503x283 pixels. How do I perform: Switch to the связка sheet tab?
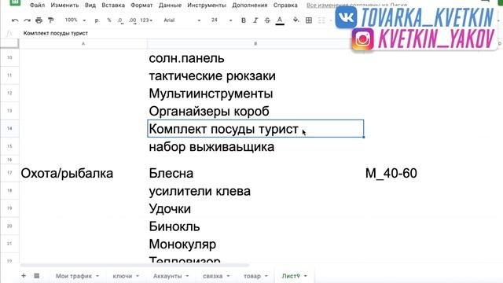click(212, 276)
